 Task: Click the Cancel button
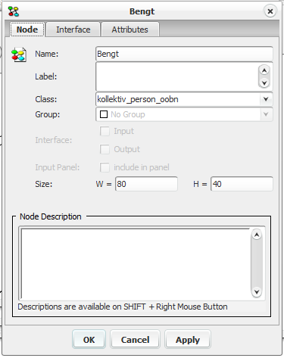[136, 339]
